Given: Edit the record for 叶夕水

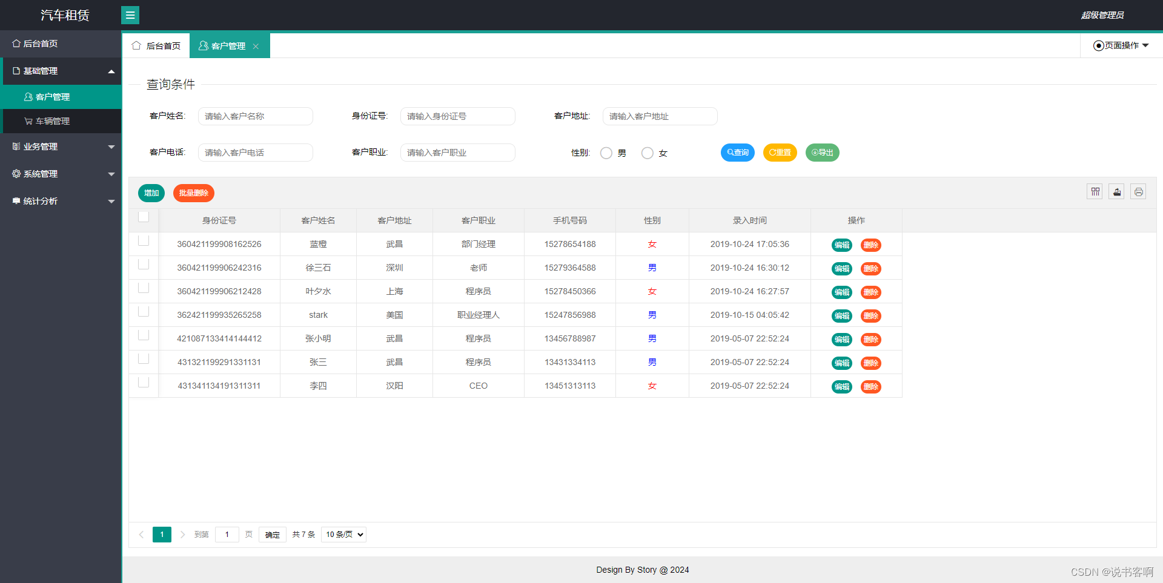Looking at the screenshot, I should point(842,292).
